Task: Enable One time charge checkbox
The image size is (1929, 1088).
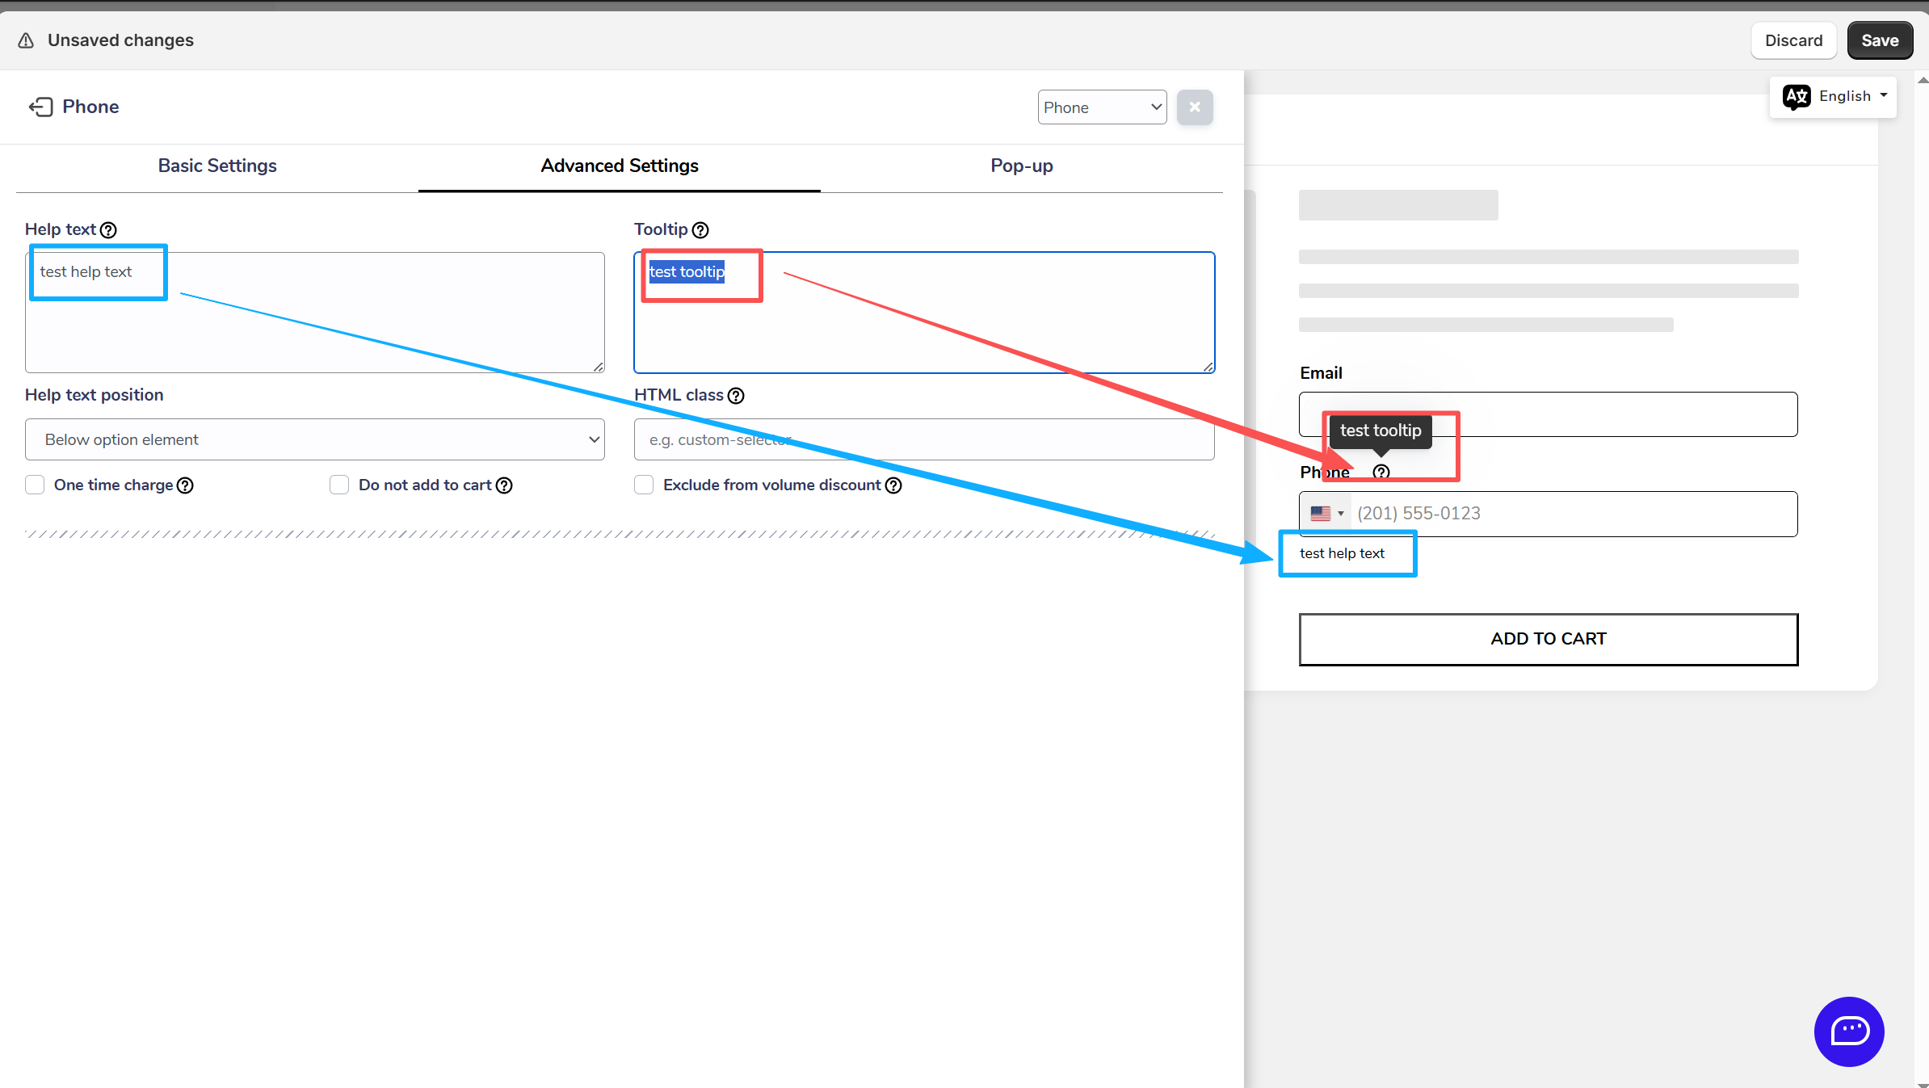Action: click(35, 485)
